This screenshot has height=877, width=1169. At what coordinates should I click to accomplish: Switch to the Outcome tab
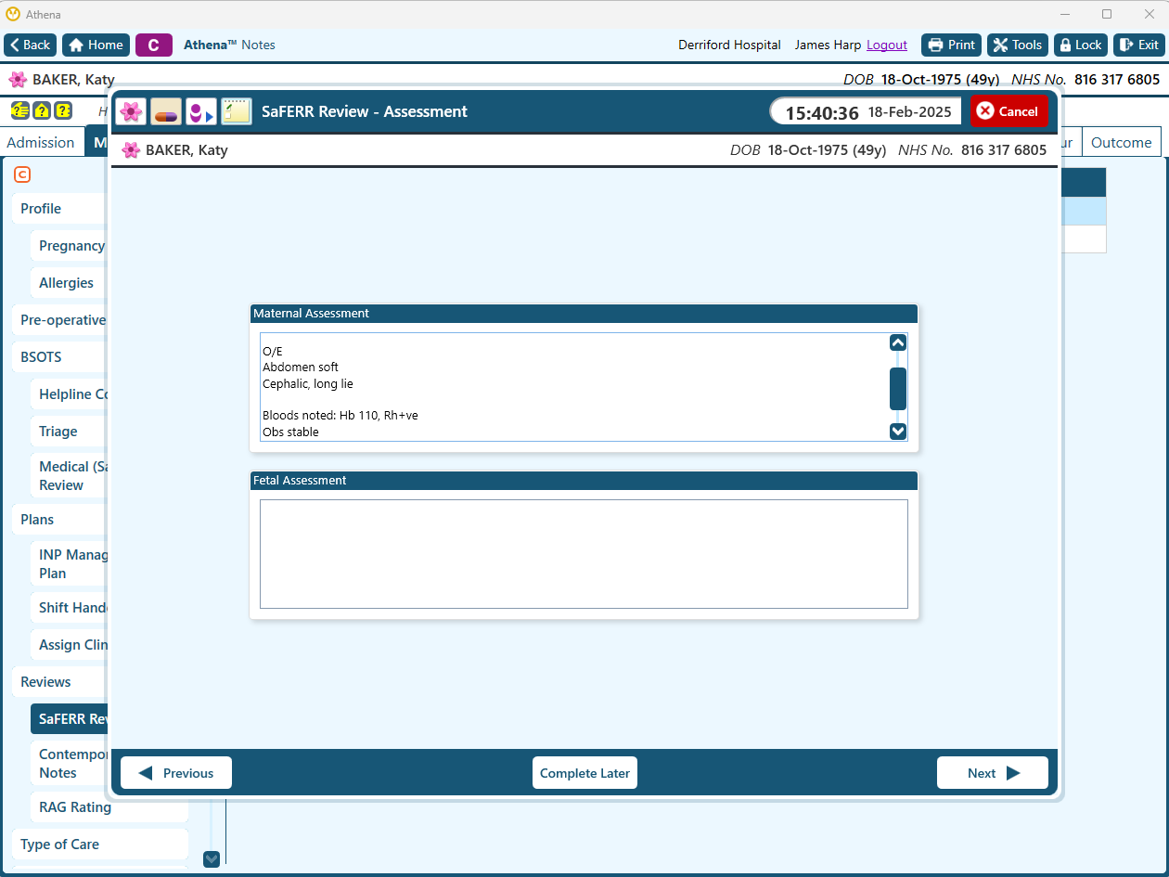[1121, 142]
